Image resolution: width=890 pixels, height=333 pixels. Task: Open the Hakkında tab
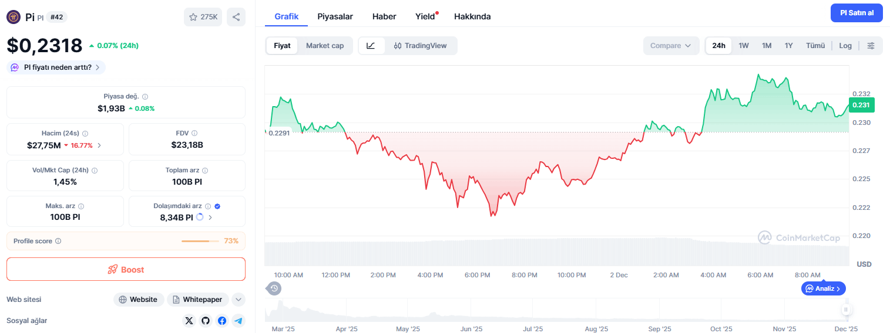click(472, 16)
